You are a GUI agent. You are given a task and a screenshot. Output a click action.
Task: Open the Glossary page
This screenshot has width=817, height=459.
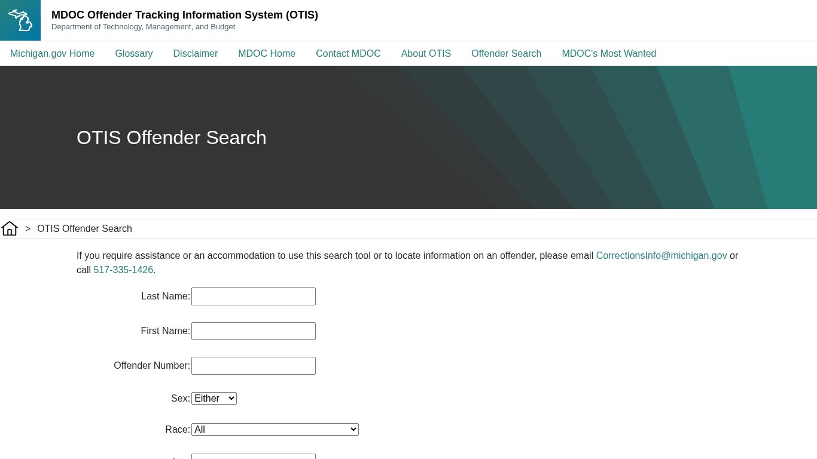point(134,54)
